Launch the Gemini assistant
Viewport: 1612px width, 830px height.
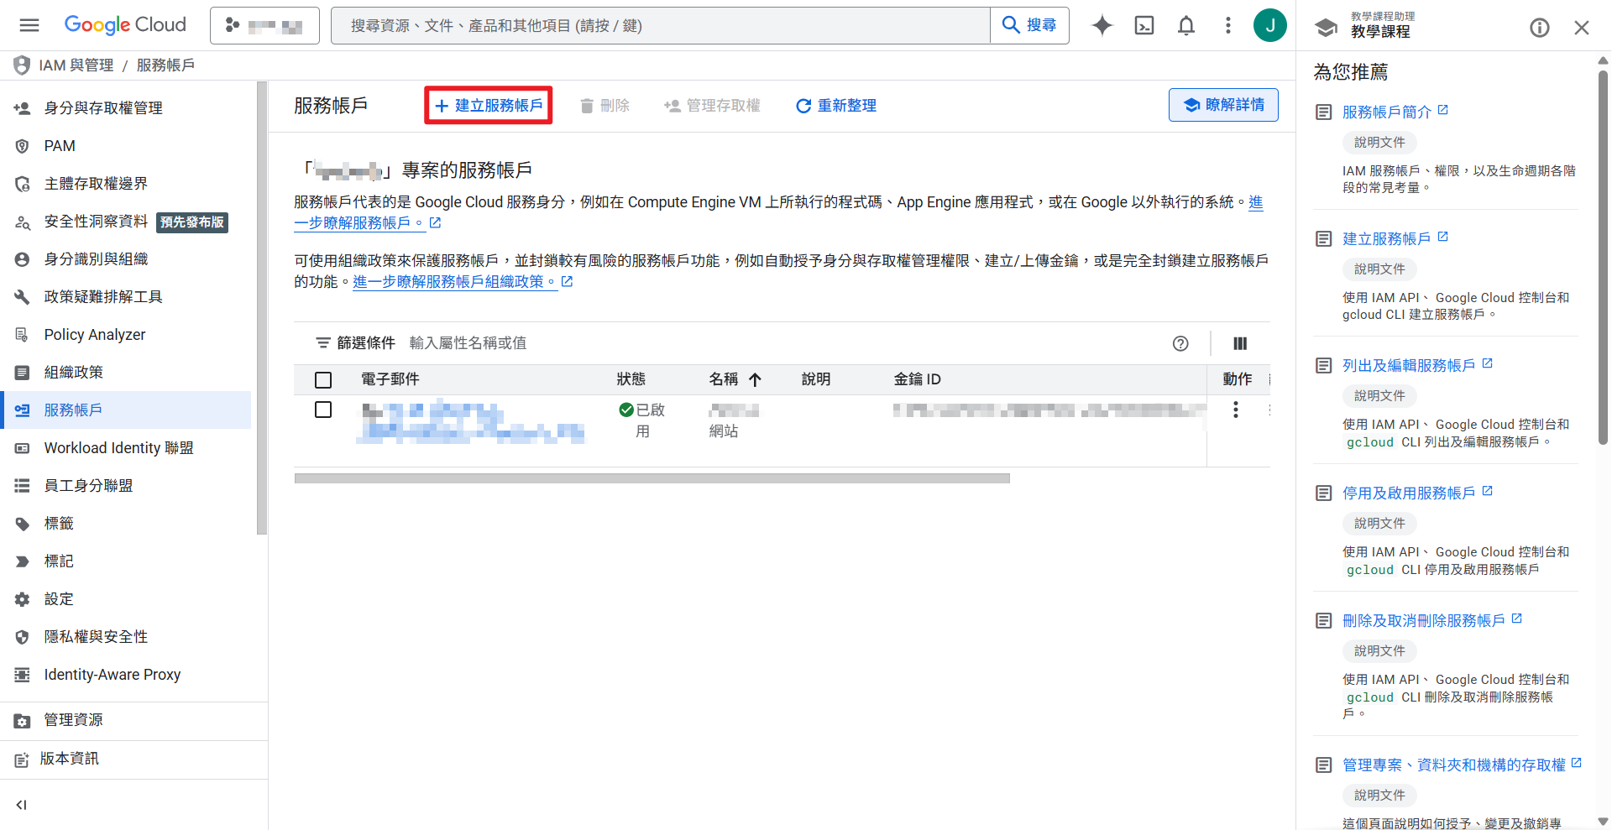point(1101,25)
